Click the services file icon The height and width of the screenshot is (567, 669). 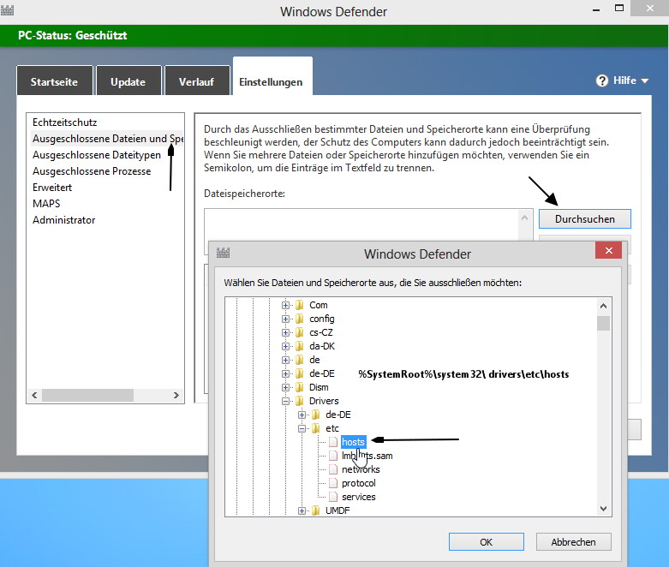coord(333,497)
